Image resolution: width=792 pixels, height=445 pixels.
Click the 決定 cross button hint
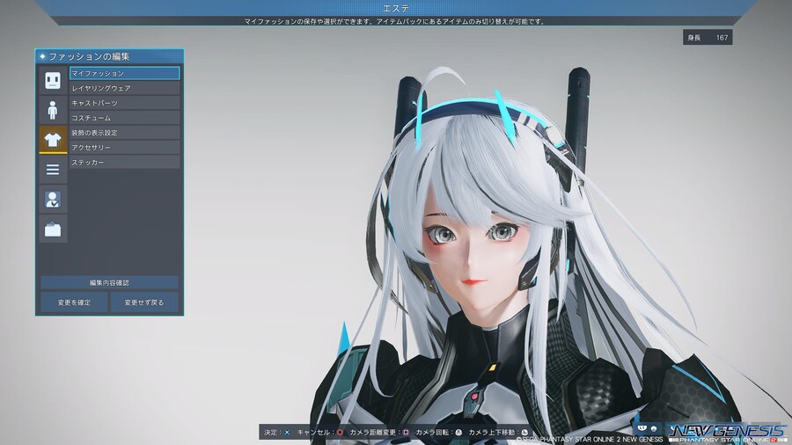(287, 433)
